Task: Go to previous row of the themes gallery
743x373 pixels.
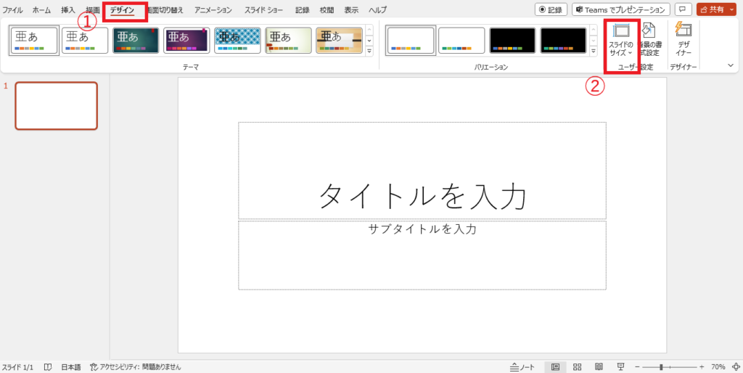Action: click(369, 30)
